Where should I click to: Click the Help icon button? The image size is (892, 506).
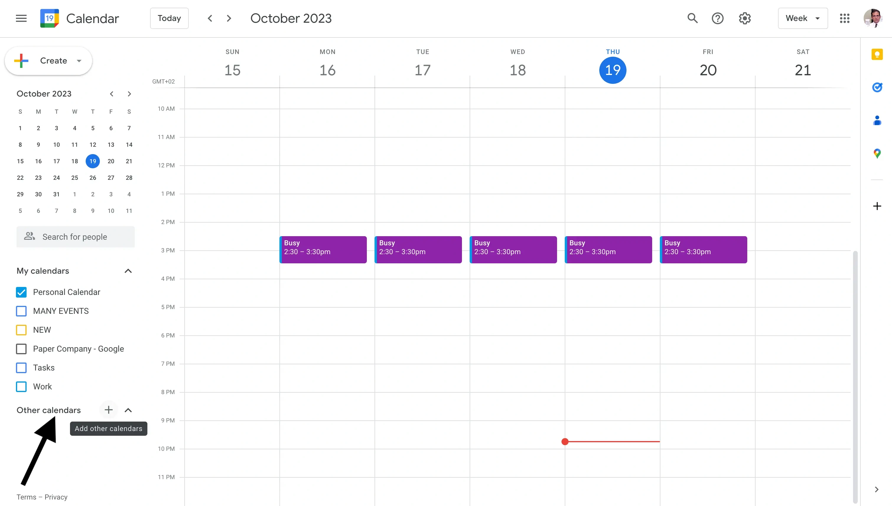(718, 18)
